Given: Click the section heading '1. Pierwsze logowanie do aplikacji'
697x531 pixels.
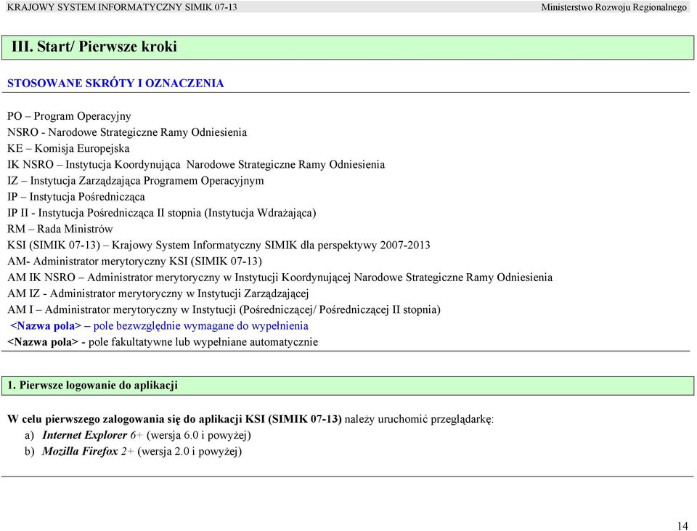Looking at the screenshot, I should click(x=92, y=385).
